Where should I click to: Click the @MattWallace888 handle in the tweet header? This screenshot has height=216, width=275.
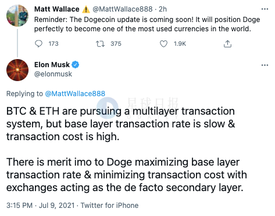tap(123, 9)
